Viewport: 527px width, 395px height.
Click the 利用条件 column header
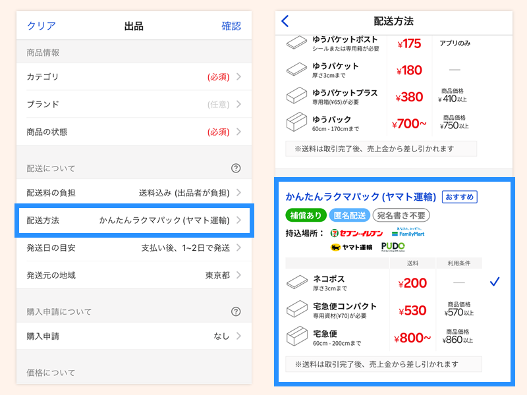[458, 263]
